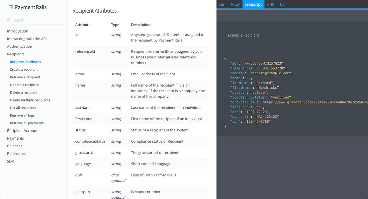Go to Delete multiple recipients

click(x=30, y=100)
